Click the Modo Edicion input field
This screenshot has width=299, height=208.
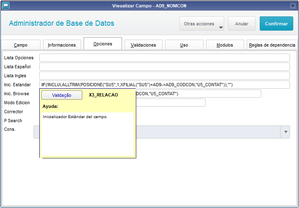click(x=170, y=103)
